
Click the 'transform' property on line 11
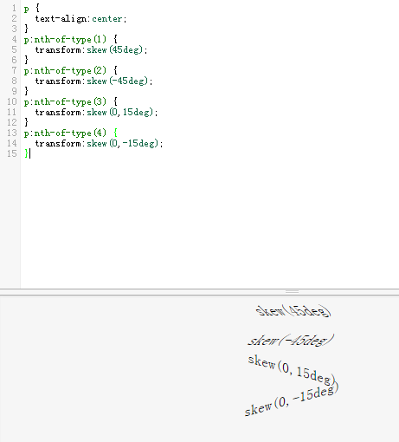click(x=58, y=113)
